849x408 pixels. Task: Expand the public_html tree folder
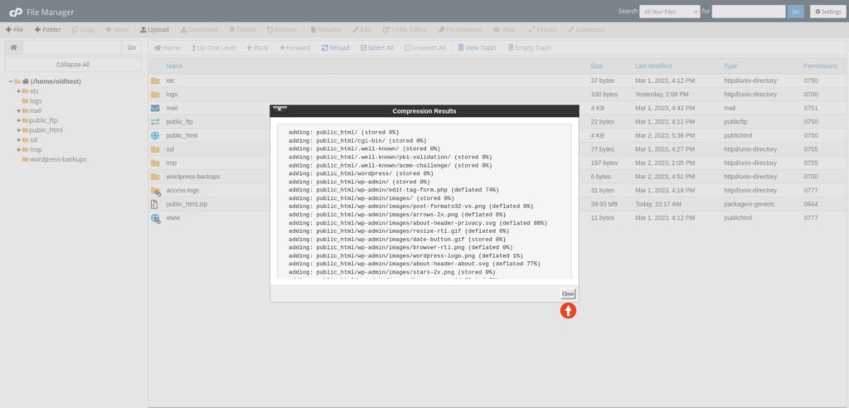click(18, 130)
